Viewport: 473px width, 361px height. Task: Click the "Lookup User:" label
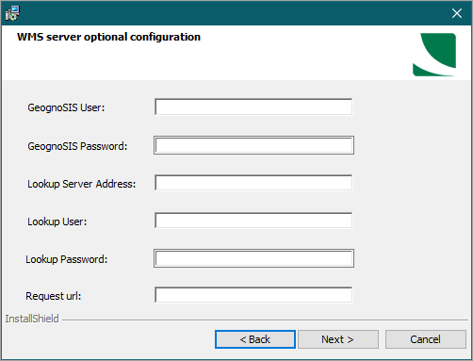[x=57, y=222]
